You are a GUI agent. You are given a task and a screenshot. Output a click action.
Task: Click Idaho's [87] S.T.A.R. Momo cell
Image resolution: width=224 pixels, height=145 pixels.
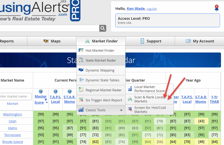click(69, 128)
